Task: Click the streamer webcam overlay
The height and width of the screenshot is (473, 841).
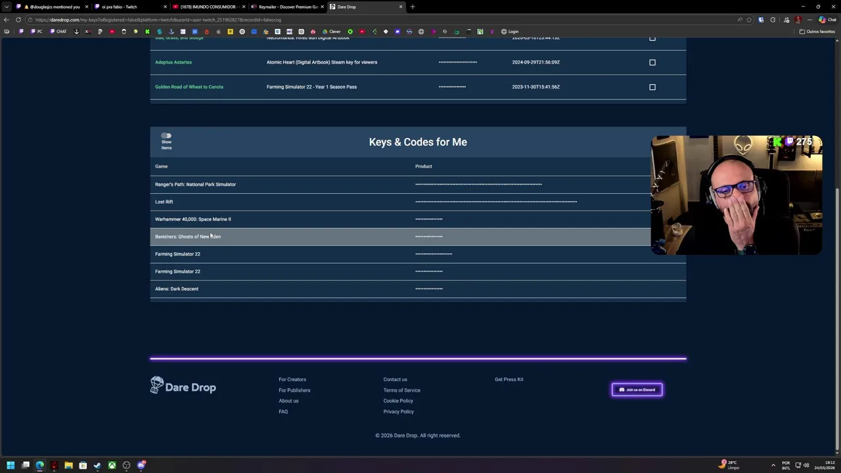Action: coord(737,195)
